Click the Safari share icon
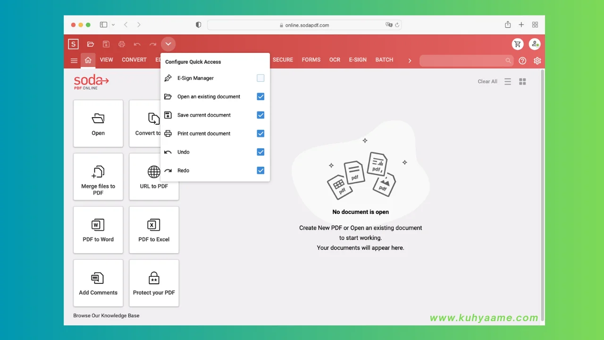The height and width of the screenshot is (340, 604). coord(508,25)
